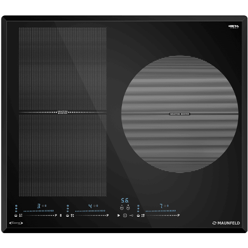Tap the clock indicator next to level 3
248x248 pixels.
tap(43, 206)
